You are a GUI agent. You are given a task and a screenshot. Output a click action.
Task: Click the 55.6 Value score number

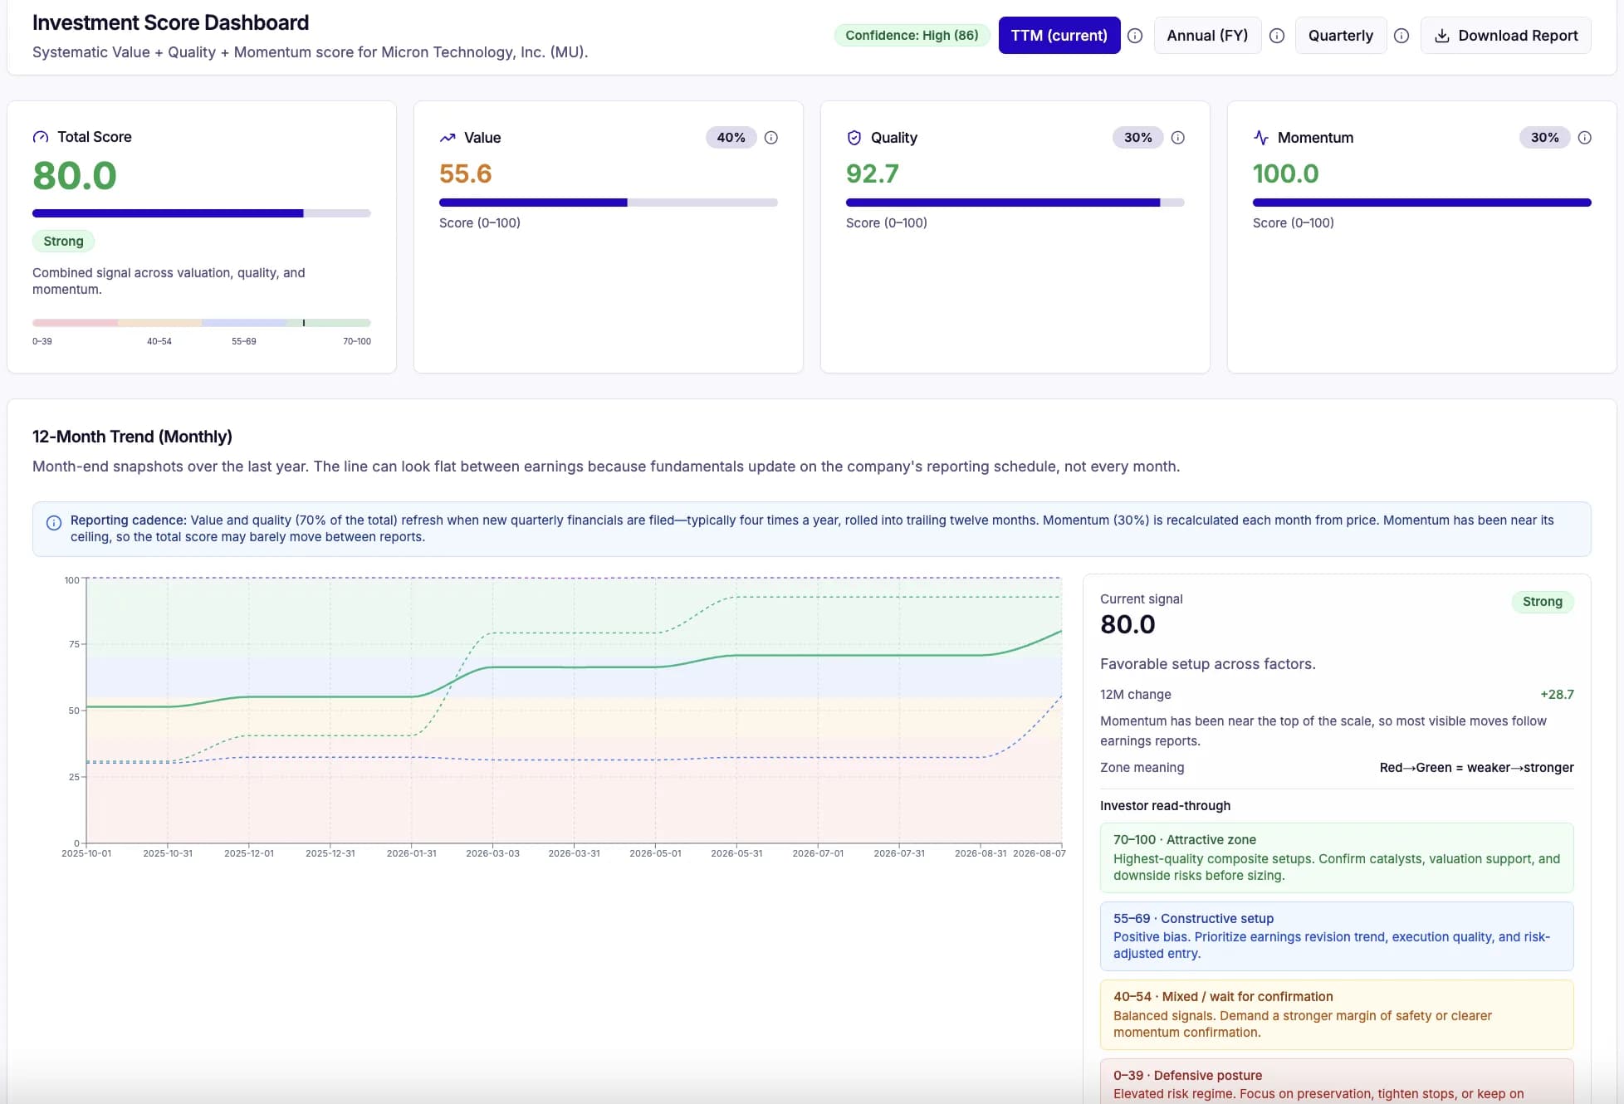[466, 173]
